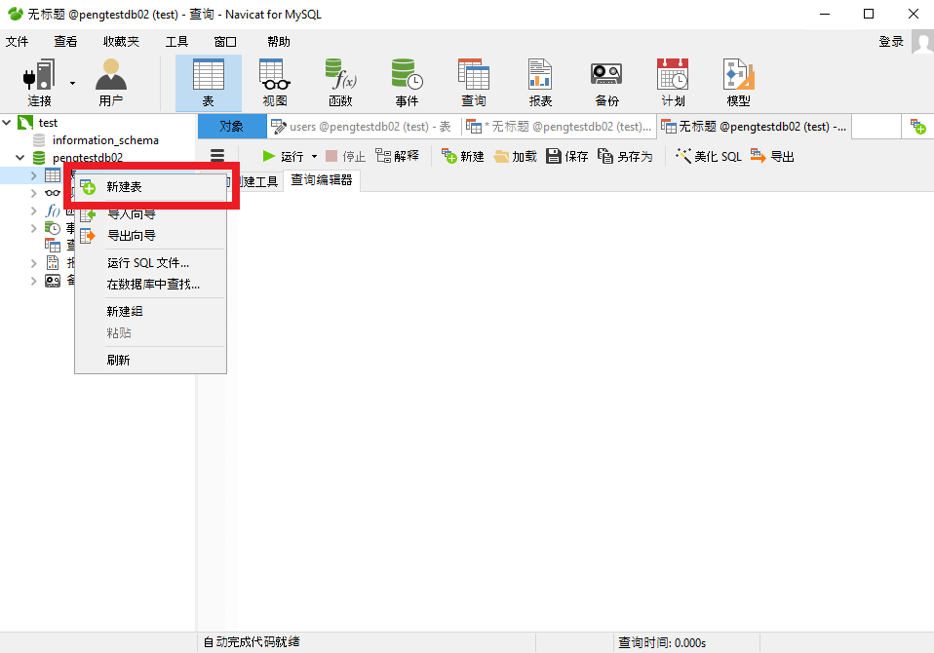Collapse the pengtestdb02 database chevron
Image resolution: width=934 pixels, height=653 pixels.
[20, 158]
